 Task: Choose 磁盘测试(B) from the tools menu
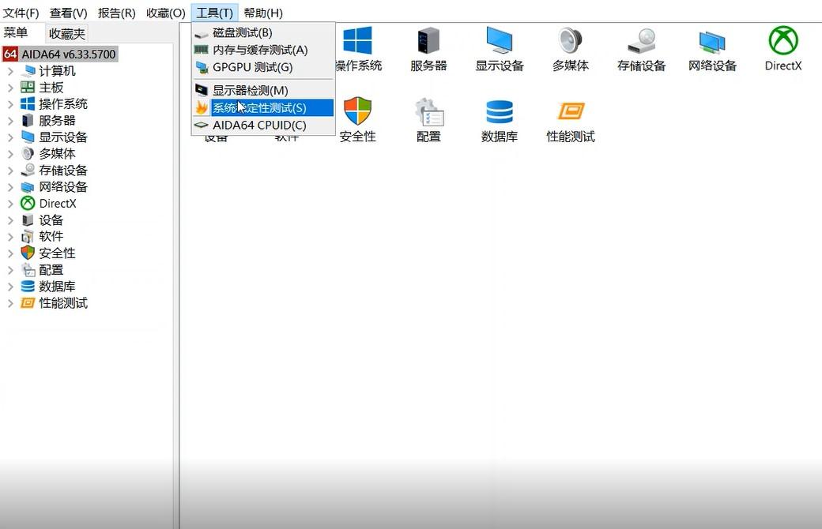click(263, 32)
